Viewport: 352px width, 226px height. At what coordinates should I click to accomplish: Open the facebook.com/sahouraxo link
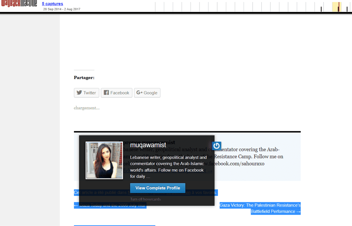(236, 164)
